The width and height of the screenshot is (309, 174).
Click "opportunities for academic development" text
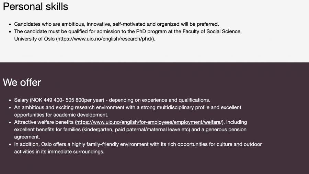pos(61,115)
